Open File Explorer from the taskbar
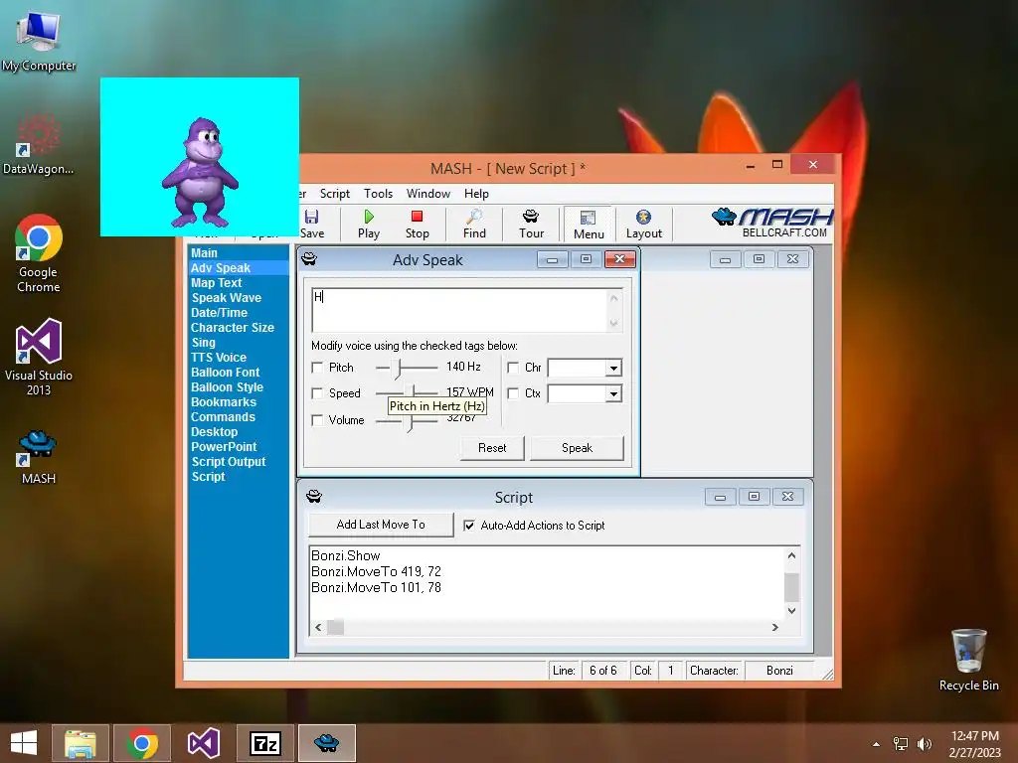The width and height of the screenshot is (1018, 763). [x=81, y=743]
